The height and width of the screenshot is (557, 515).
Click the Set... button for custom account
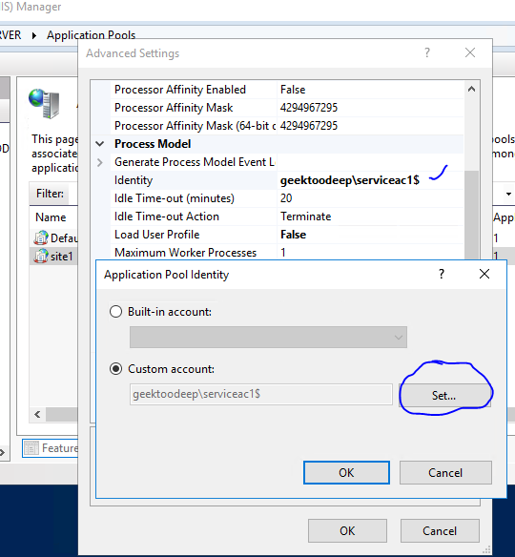pyautogui.click(x=444, y=396)
